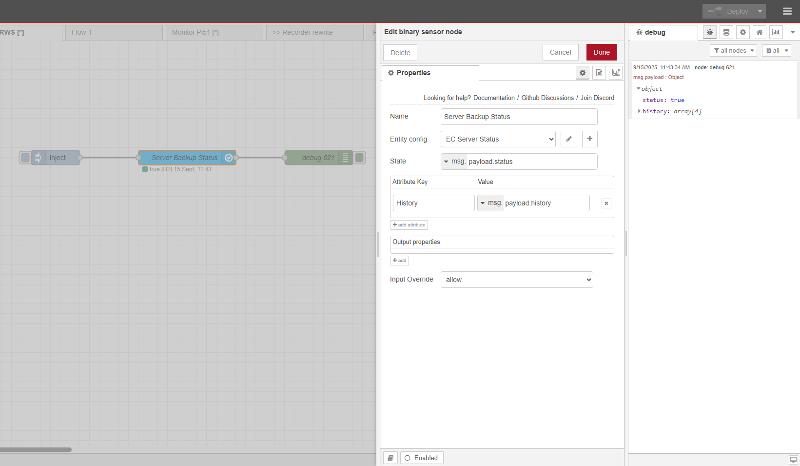Show node description document icon

point(599,73)
